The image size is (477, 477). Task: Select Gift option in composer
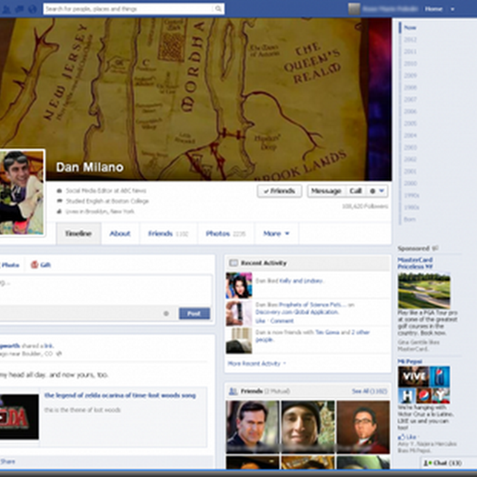pyautogui.click(x=41, y=265)
